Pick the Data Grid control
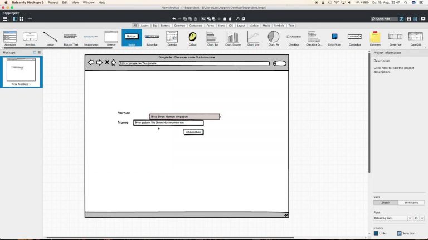 [416, 38]
